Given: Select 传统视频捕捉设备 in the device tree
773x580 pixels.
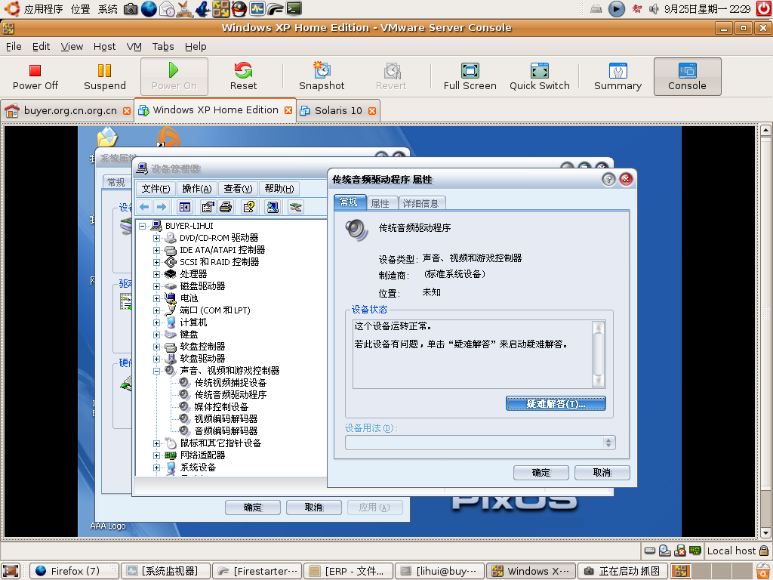Looking at the screenshot, I should pos(230,383).
